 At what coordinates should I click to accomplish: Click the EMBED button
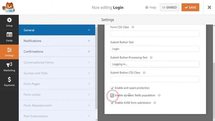[169, 7]
